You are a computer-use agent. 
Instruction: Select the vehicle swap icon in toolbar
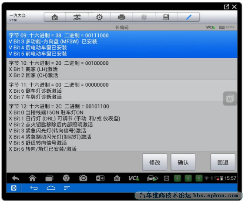(x=77, y=17)
